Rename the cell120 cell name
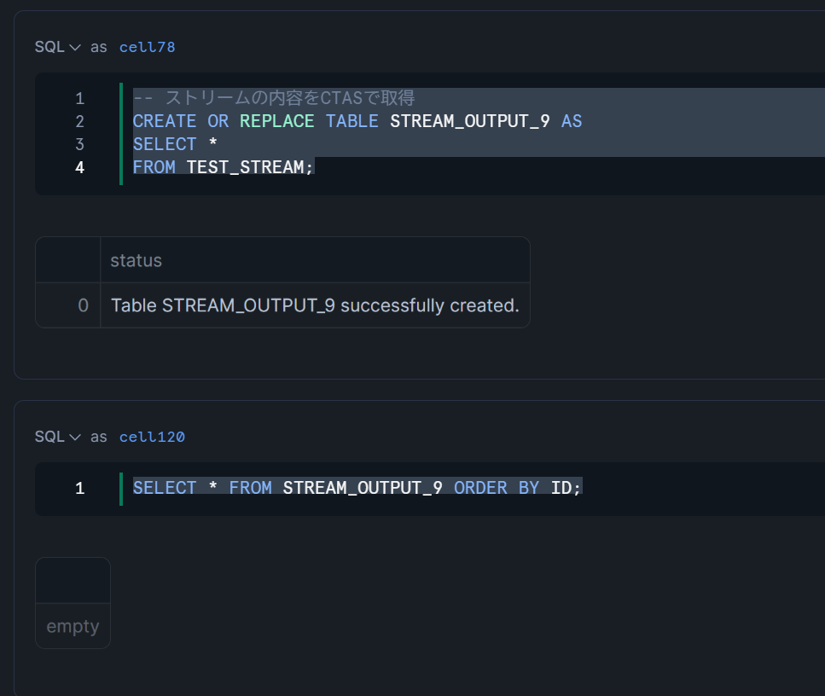Image resolution: width=825 pixels, height=696 pixels. tap(152, 438)
